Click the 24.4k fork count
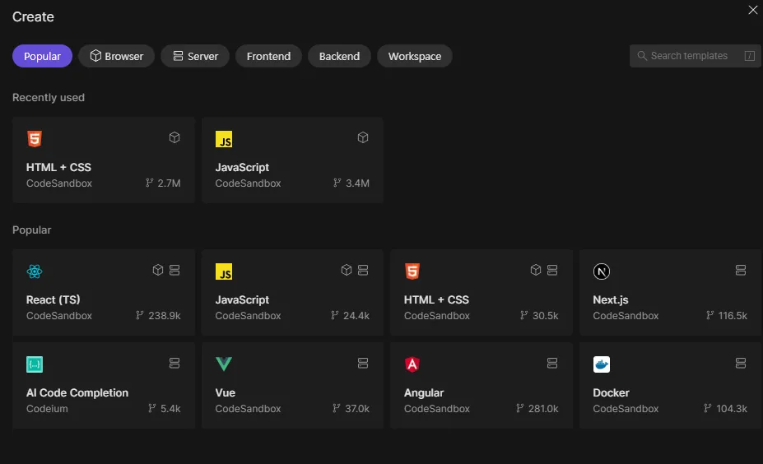This screenshot has width=763, height=464. coord(356,316)
